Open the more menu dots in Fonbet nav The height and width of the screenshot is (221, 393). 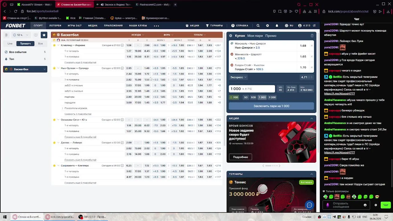click(156, 26)
